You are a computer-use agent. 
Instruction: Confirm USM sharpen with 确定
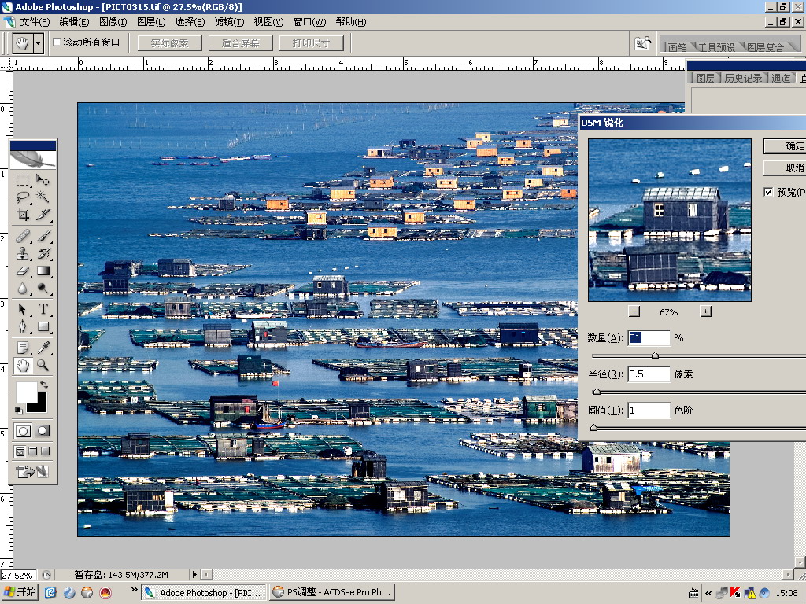785,145
